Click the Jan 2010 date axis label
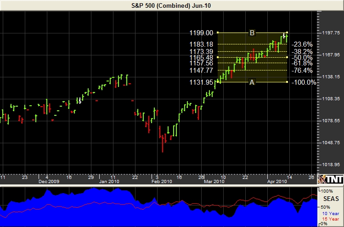Image resolution: width=344 pixels, height=227 pixels. pos(109,182)
